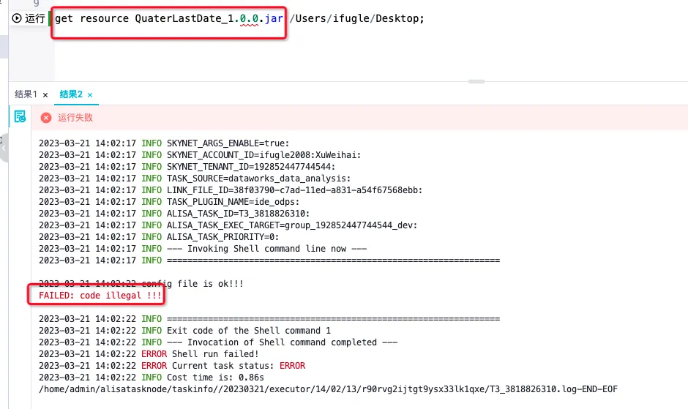Switch to the 结果1 tab
The image size is (688, 409).
point(26,94)
